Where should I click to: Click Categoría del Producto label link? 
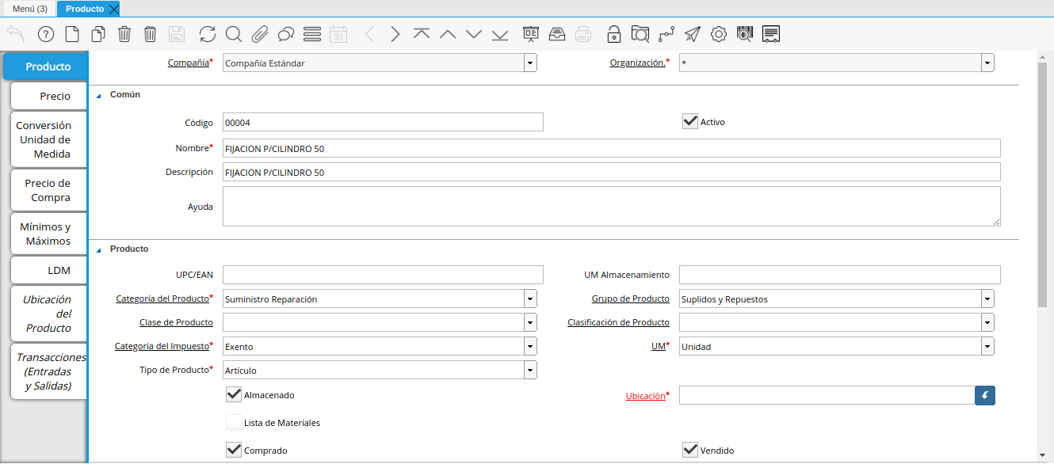tap(162, 299)
